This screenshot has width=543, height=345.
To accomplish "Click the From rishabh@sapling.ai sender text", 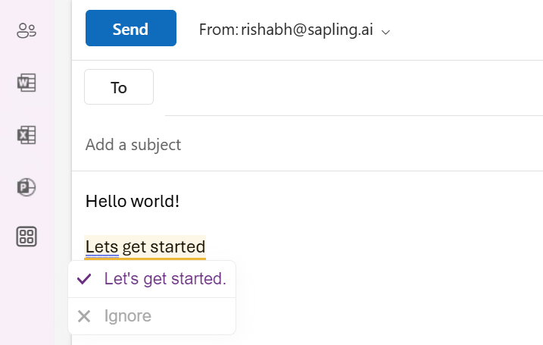I will [x=286, y=30].
